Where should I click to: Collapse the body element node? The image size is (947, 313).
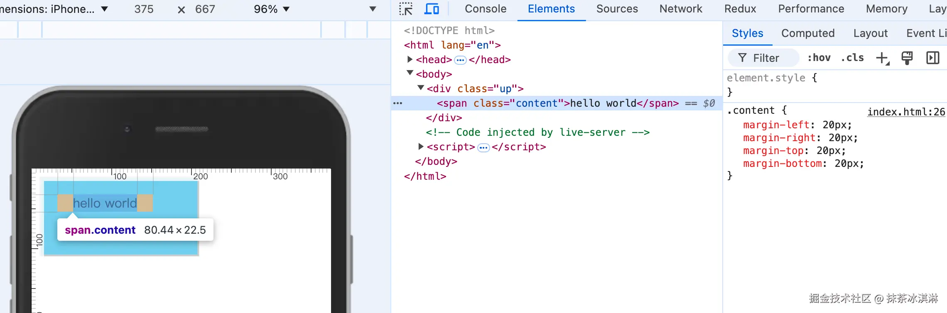pos(410,73)
